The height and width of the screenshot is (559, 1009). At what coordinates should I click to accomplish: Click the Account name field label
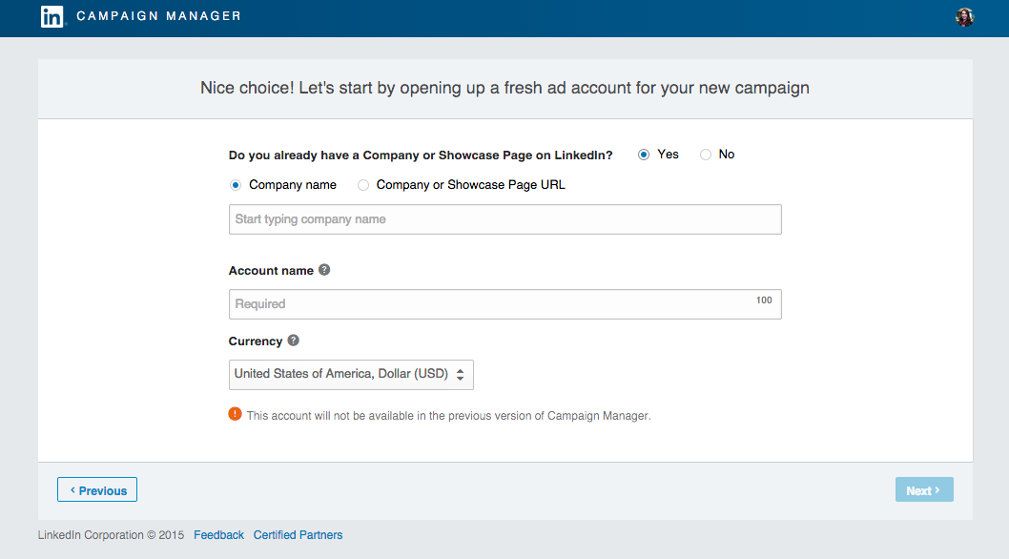(271, 271)
